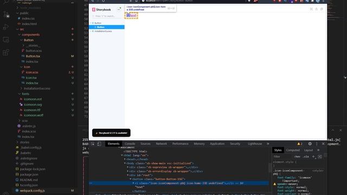Open Button.tsx in explorer

[x=33, y=56]
